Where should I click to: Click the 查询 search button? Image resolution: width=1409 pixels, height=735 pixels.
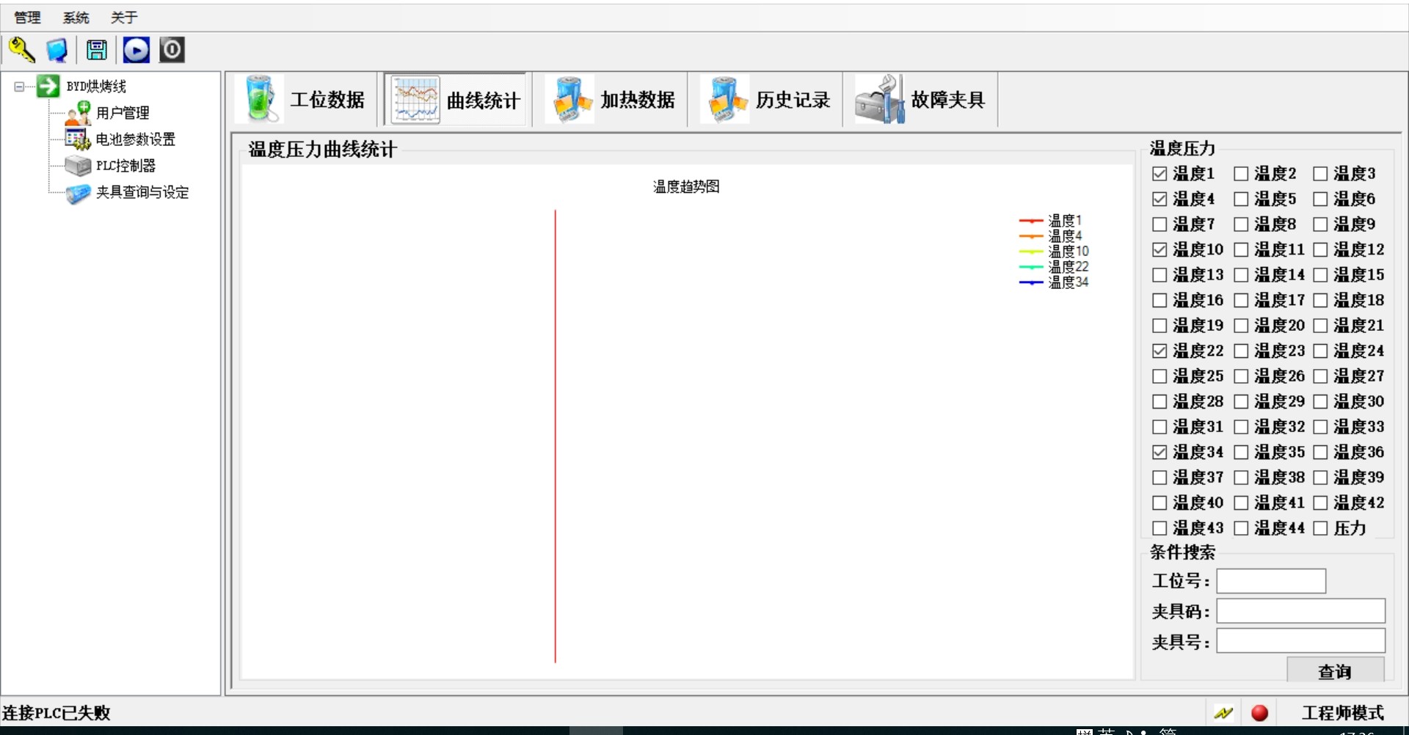pyautogui.click(x=1335, y=670)
